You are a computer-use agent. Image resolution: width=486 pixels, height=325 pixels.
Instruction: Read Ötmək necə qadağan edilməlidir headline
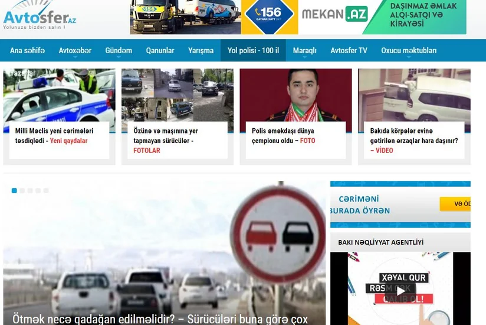[x=160, y=319]
